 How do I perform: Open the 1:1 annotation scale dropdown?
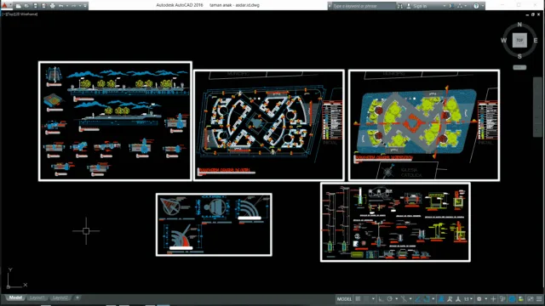(x=468, y=299)
